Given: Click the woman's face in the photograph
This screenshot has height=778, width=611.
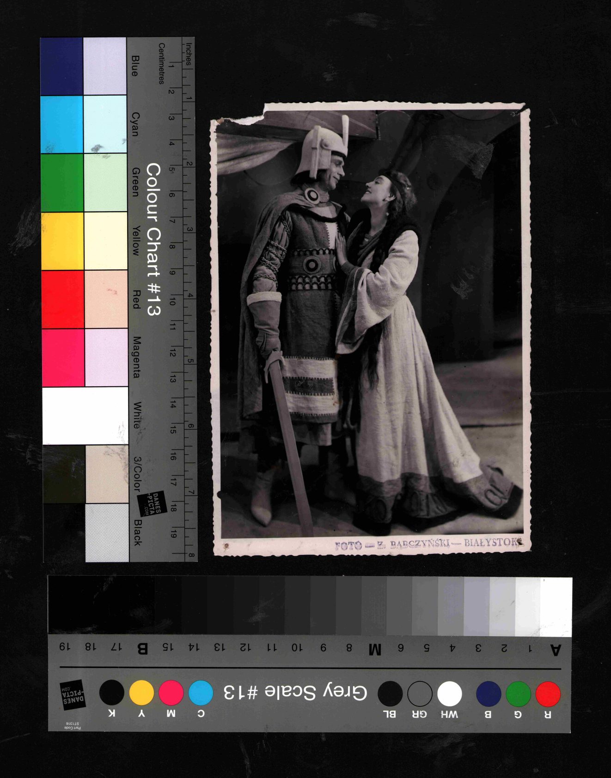Looking at the screenshot, I should (x=376, y=188).
